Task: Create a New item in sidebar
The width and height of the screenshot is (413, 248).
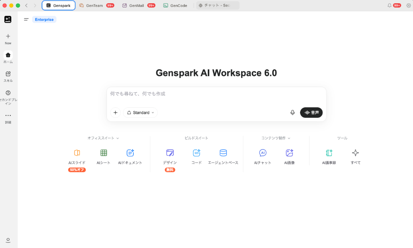Action: pyautogui.click(x=8, y=39)
